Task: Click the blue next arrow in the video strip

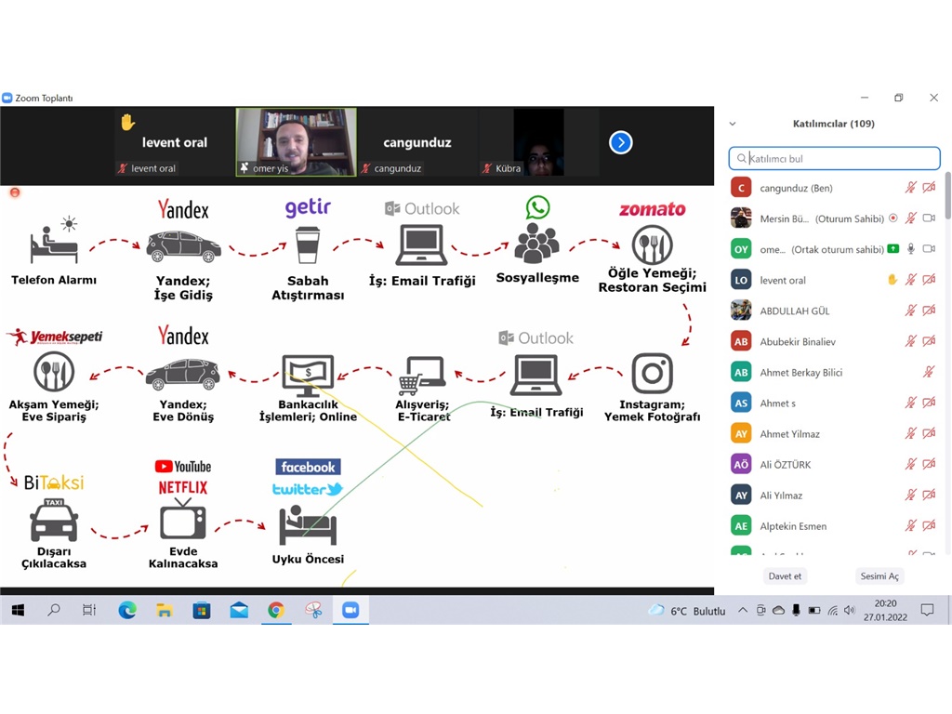Action: (620, 142)
